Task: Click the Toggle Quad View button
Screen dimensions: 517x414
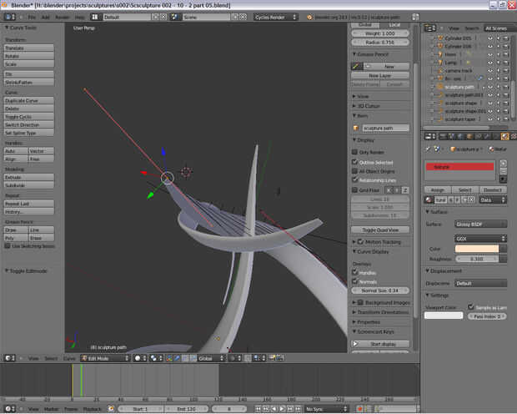Action: [x=381, y=230]
